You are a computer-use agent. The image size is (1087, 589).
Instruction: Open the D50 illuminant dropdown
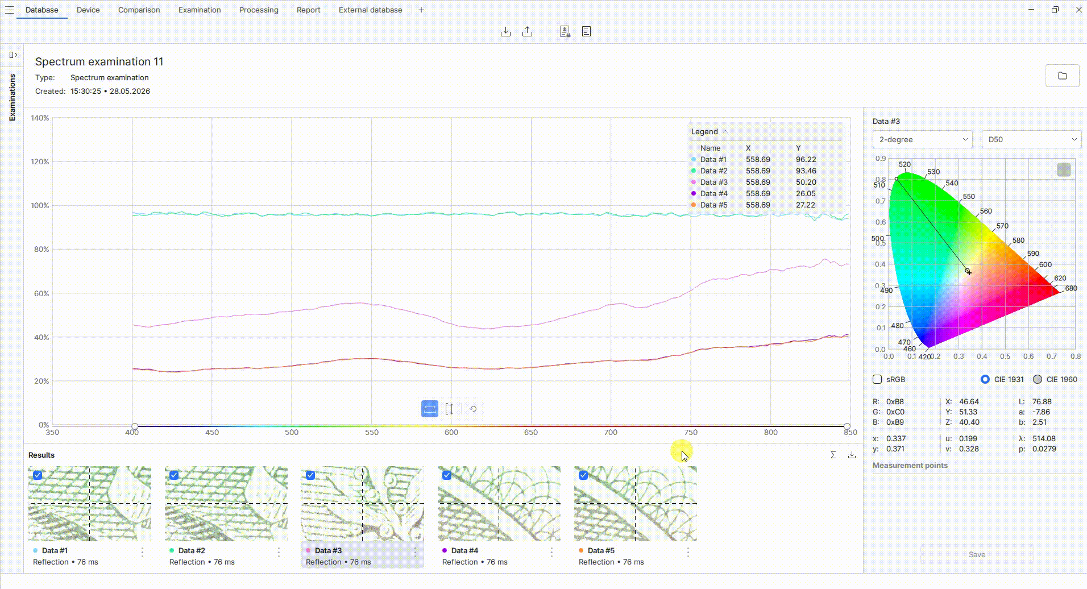[1031, 139]
